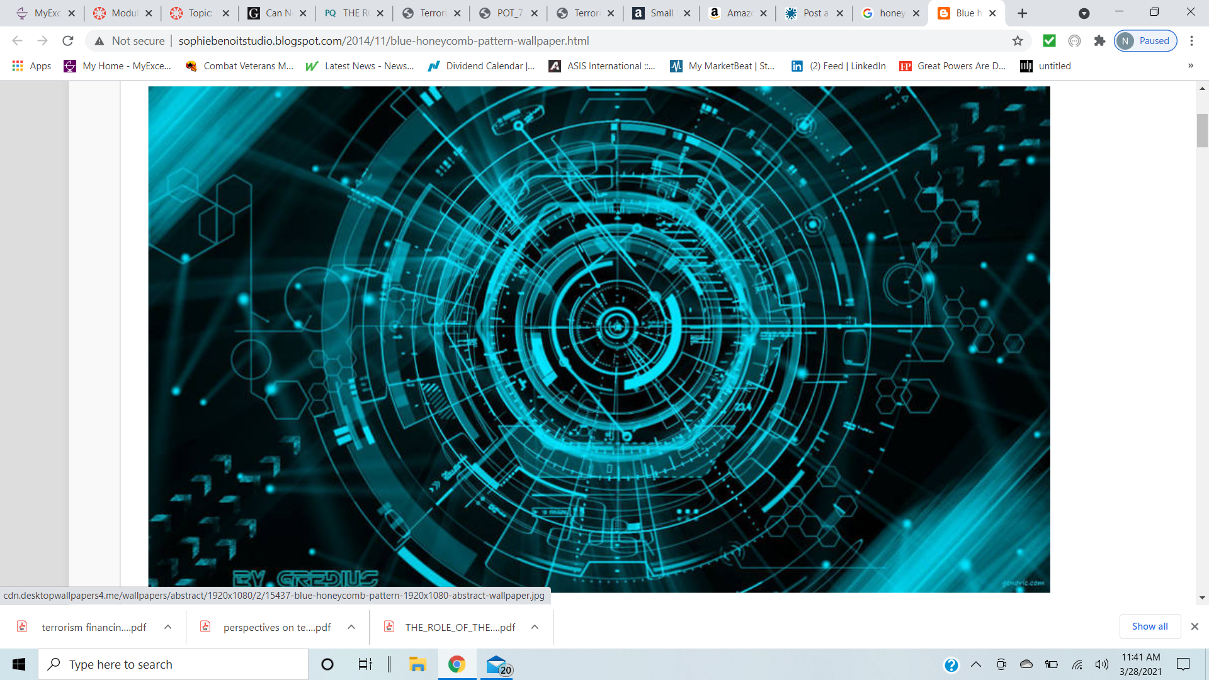The width and height of the screenshot is (1209, 680).
Task: Open the (2) Feed | LinkedIn bookmark
Action: [x=839, y=66]
